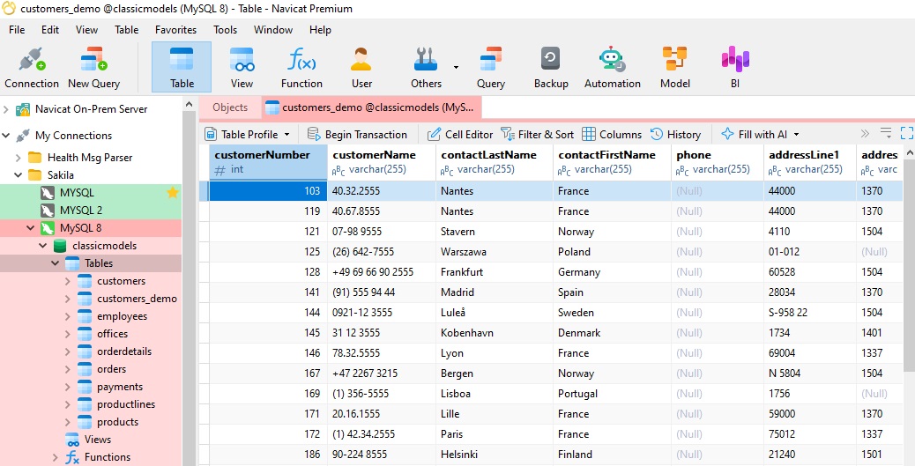Viewport: 915px width, 466px height.
Task: Open the Favorites menu
Action: (x=175, y=30)
